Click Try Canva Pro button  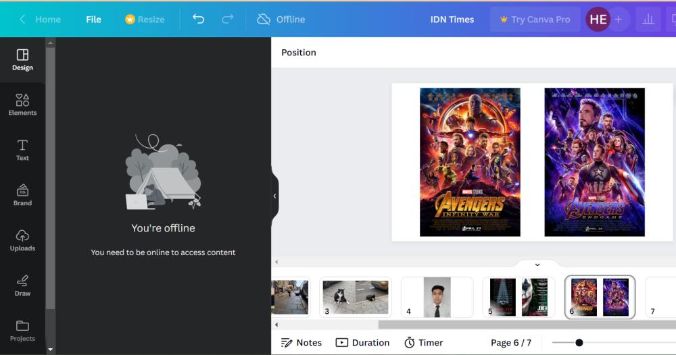535,20
